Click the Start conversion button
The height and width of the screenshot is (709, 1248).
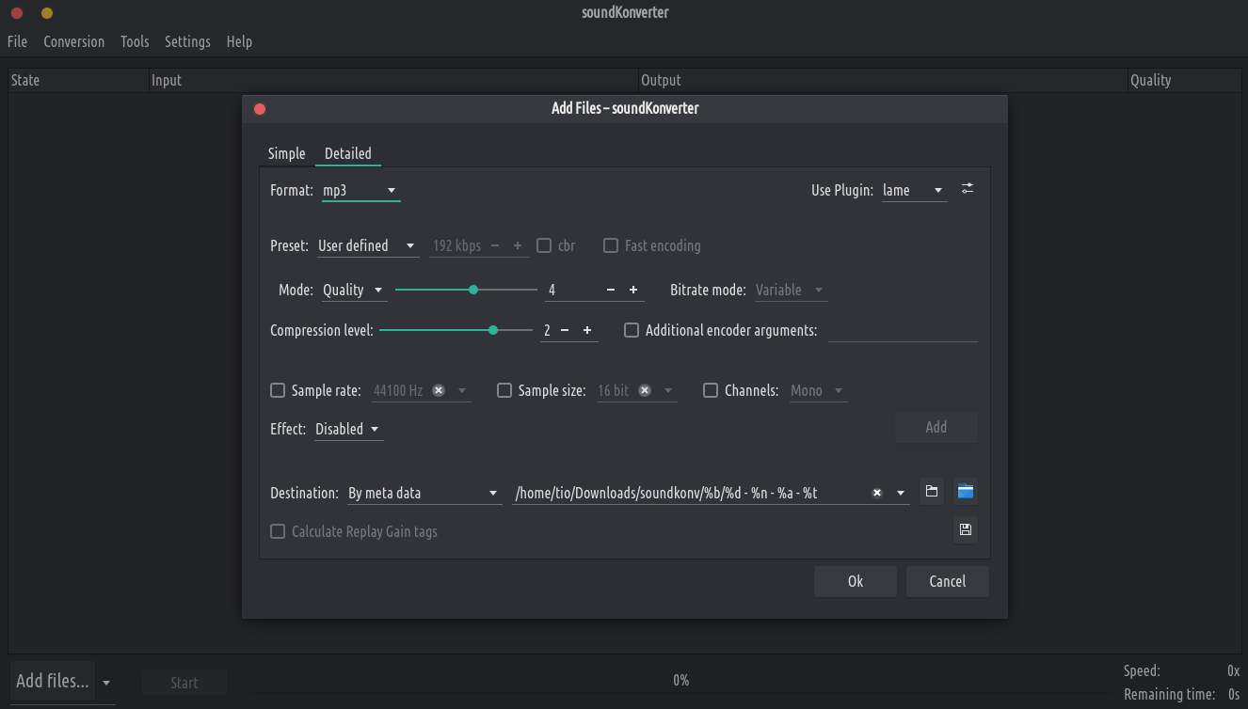pos(184,683)
